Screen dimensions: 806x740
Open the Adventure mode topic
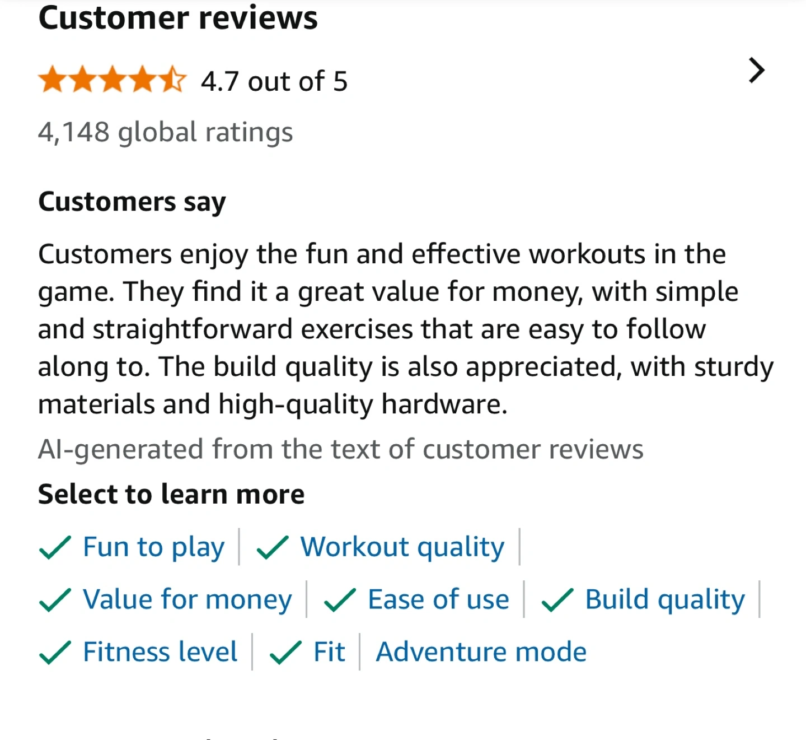481,652
